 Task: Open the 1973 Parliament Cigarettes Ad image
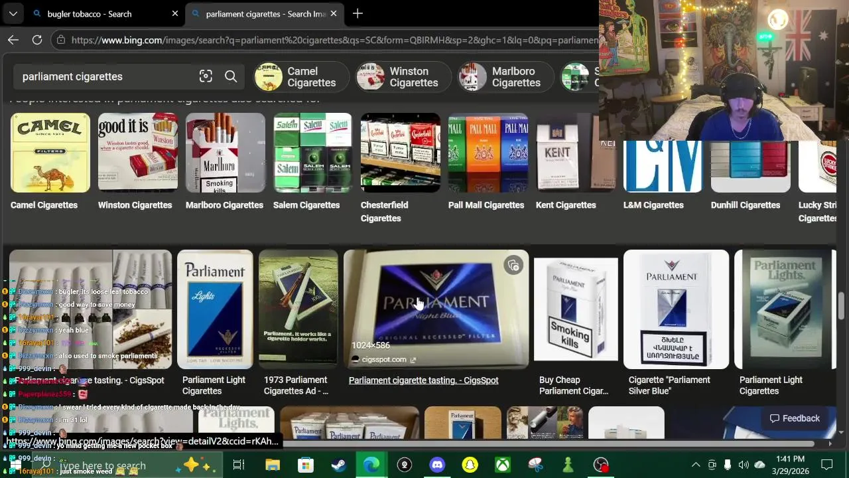[298, 309]
